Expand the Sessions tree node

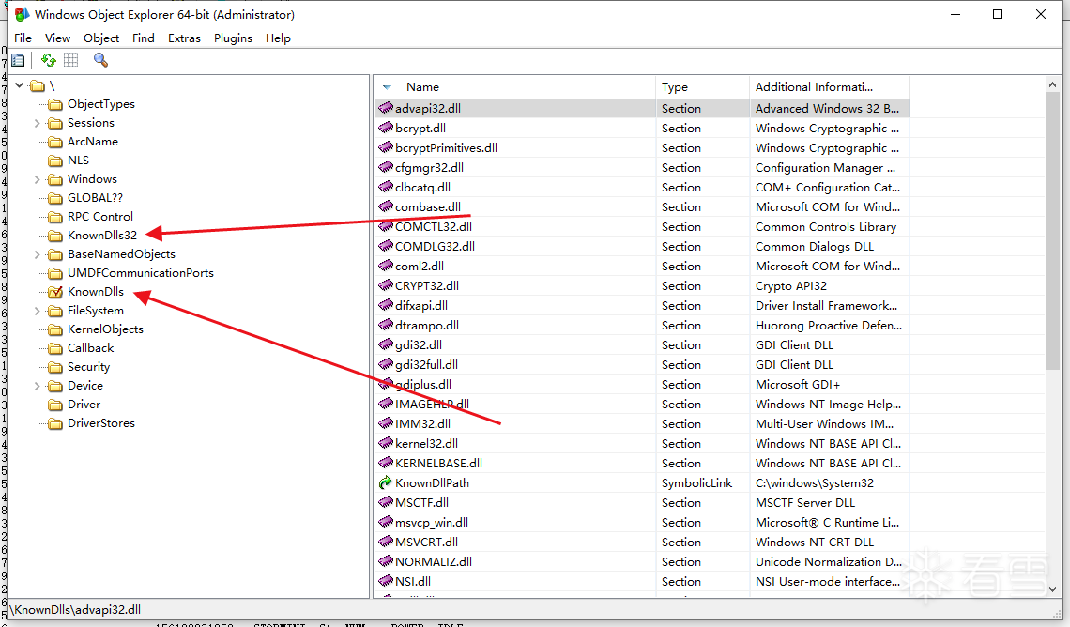tap(38, 124)
